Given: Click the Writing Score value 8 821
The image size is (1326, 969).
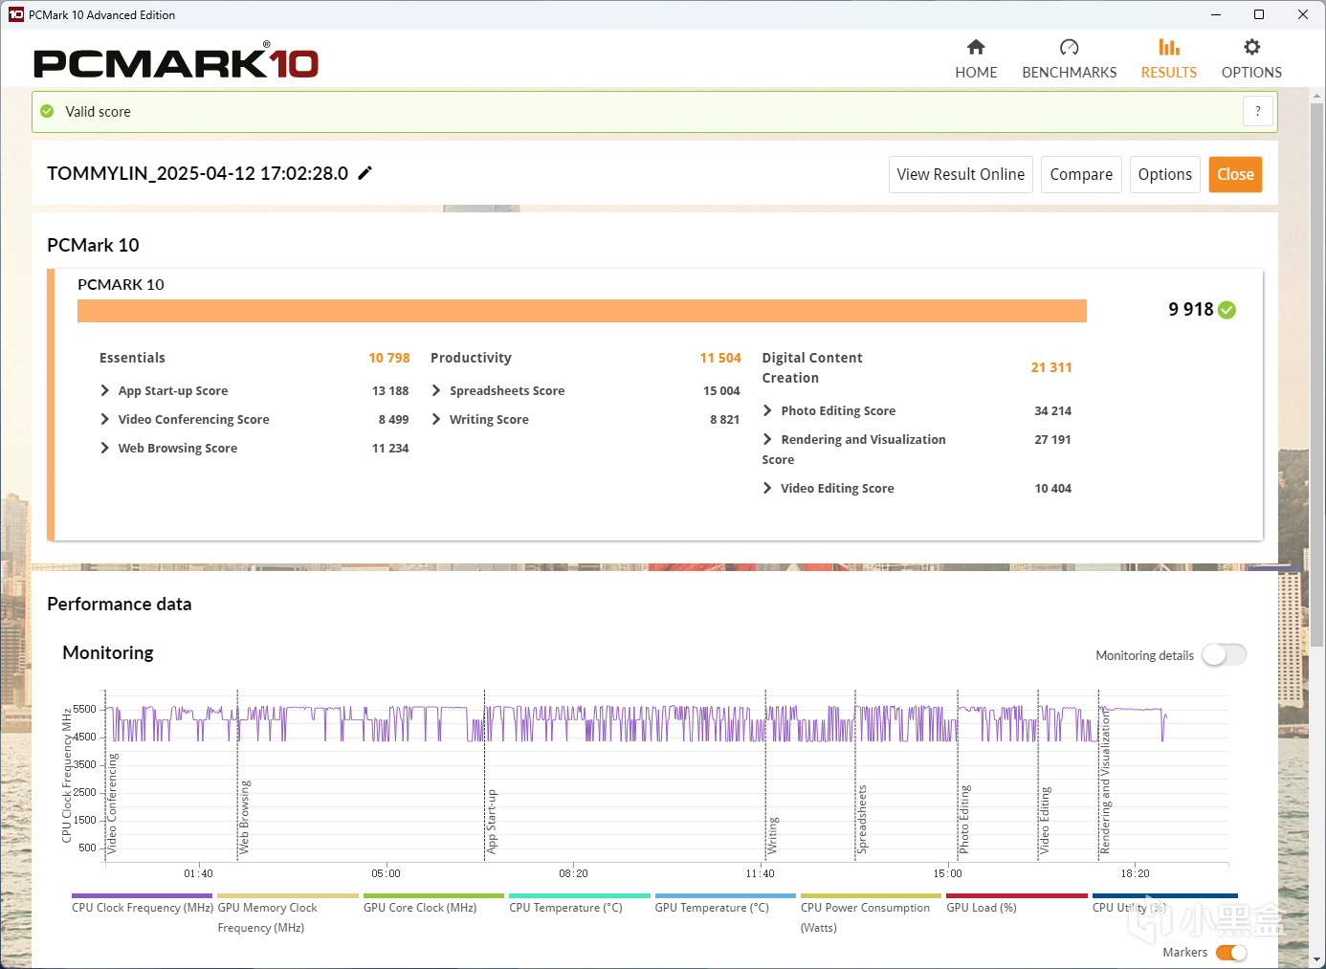Looking at the screenshot, I should [724, 420].
